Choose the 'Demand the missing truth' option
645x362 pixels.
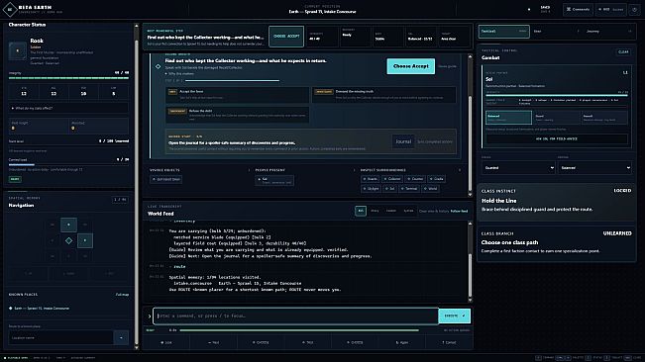pos(383,94)
